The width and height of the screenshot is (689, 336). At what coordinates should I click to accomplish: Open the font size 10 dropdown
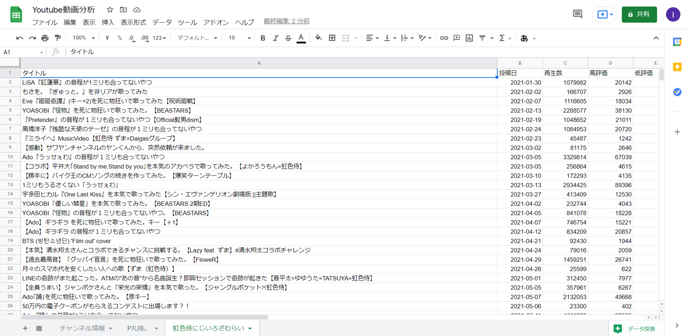click(x=240, y=38)
